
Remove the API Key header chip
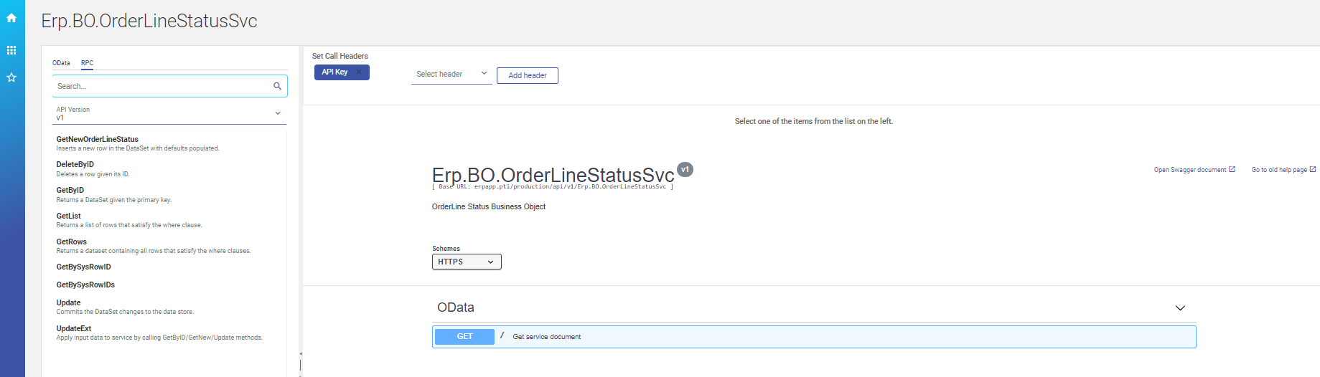359,72
